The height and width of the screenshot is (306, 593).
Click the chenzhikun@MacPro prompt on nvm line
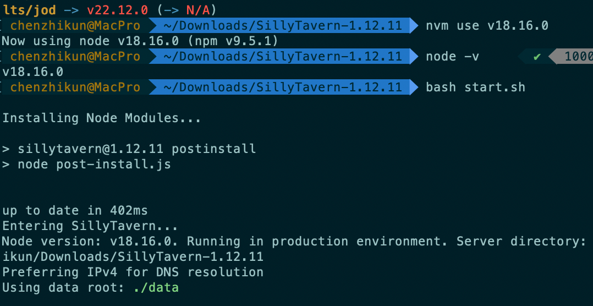75,26
